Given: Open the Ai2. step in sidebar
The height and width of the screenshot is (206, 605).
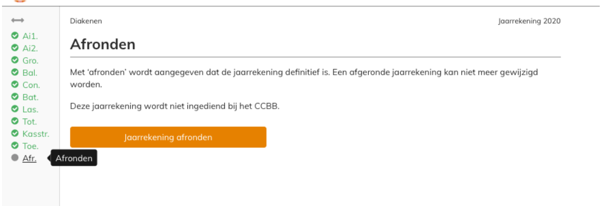Looking at the screenshot, I should (x=30, y=48).
